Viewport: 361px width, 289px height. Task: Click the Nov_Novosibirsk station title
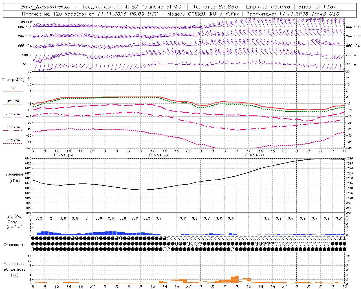(45, 7)
